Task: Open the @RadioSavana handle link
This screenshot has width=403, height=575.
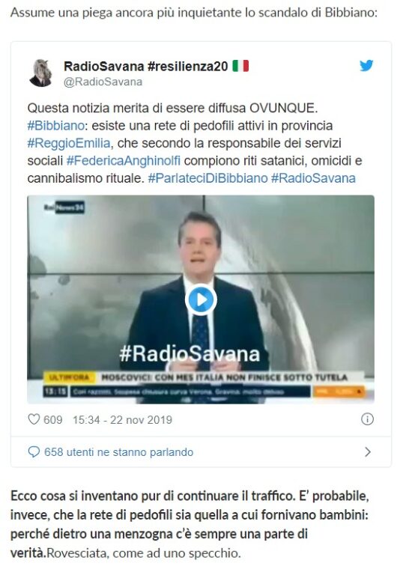Action: pos(103,82)
